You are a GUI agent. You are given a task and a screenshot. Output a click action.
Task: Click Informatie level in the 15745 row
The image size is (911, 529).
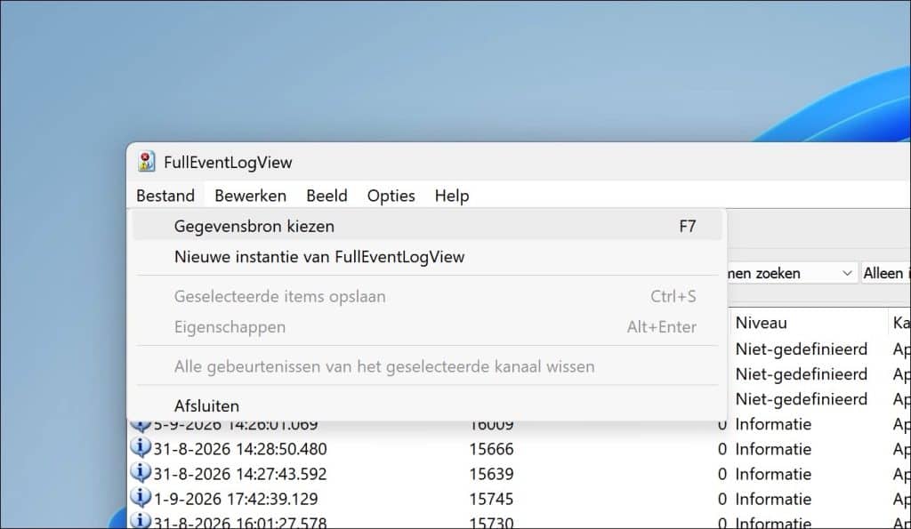[x=773, y=499]
